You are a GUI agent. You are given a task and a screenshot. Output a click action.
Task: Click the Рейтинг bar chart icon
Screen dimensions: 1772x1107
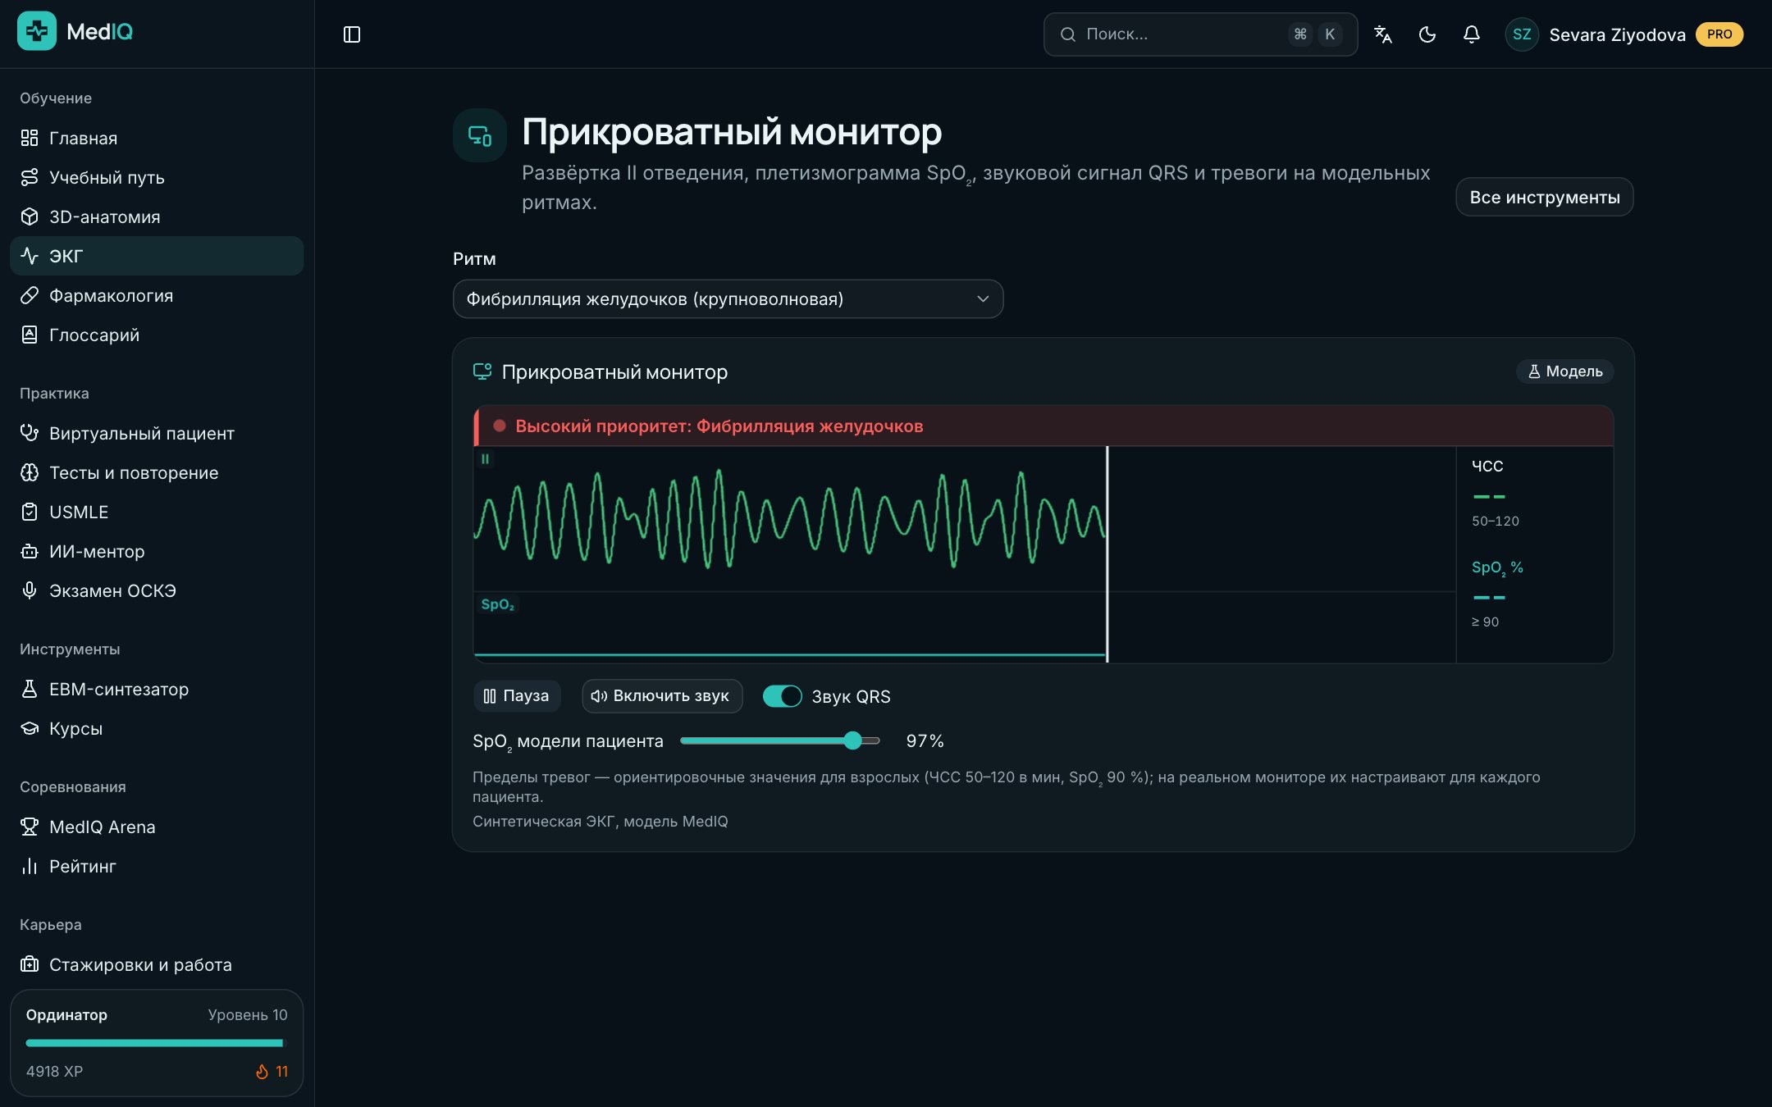tap(30, 866)
